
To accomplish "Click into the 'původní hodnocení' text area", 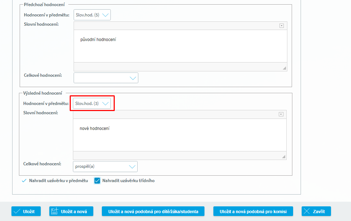I will (x=180, y=46).
